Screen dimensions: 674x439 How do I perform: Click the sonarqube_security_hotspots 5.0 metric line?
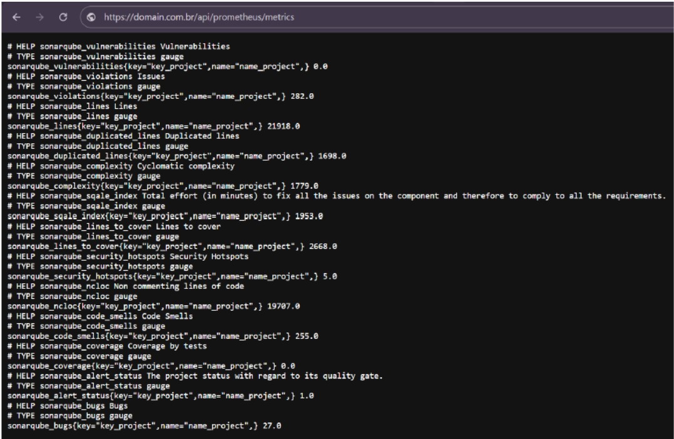172,276
